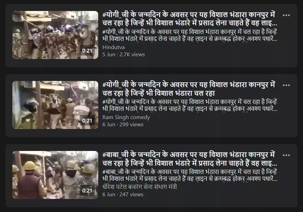Screen dimensions: 303x212
Task: Click the '6 Jun · 247 views' text
Action: 123,195
